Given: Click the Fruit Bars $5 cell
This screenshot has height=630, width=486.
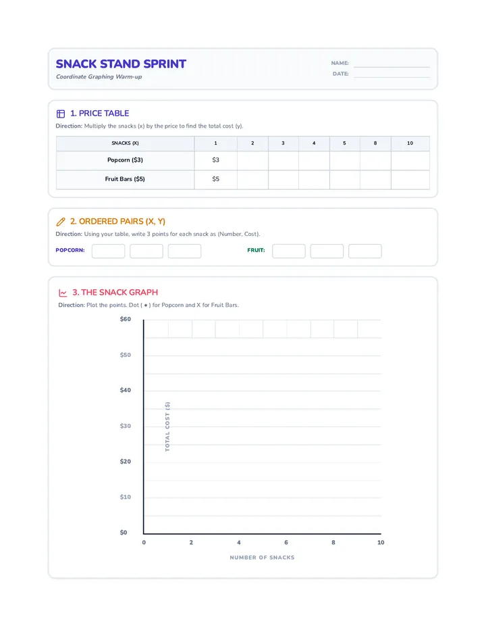Looking at the screenshot, I should (x=216, y=180).
